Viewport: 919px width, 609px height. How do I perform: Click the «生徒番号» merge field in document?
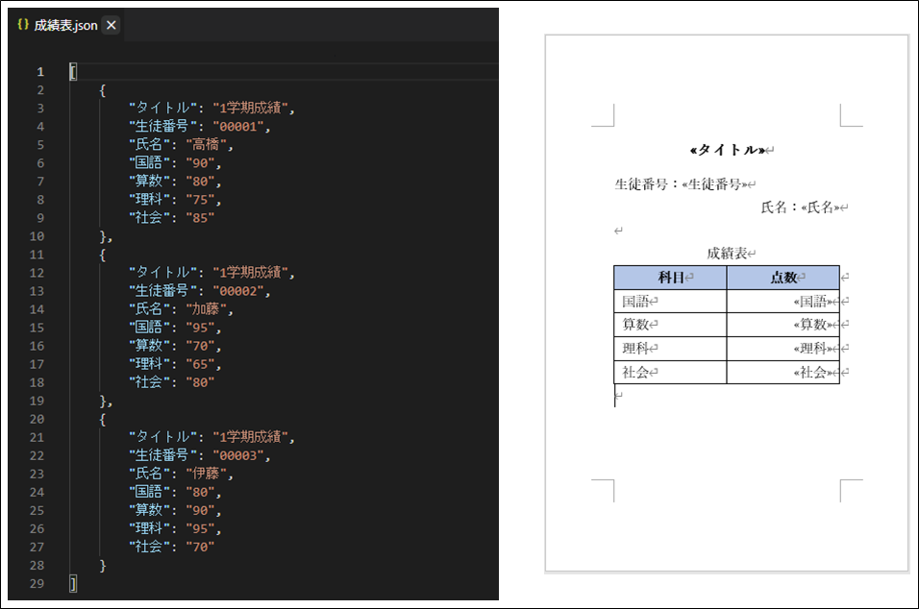[714, 184]
